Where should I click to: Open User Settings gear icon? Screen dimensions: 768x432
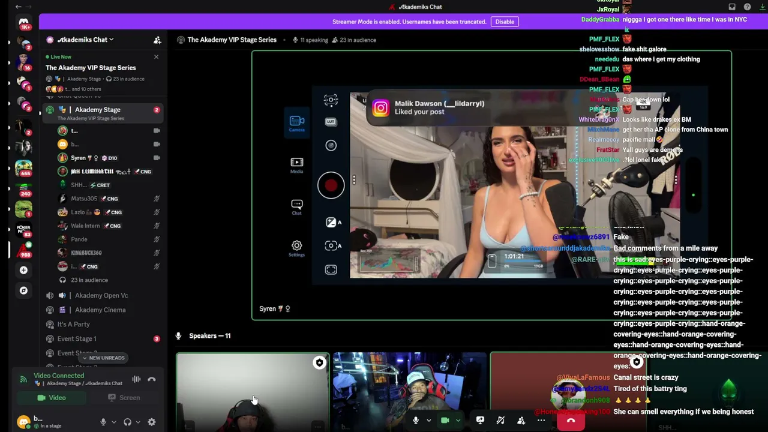point(152,422)
